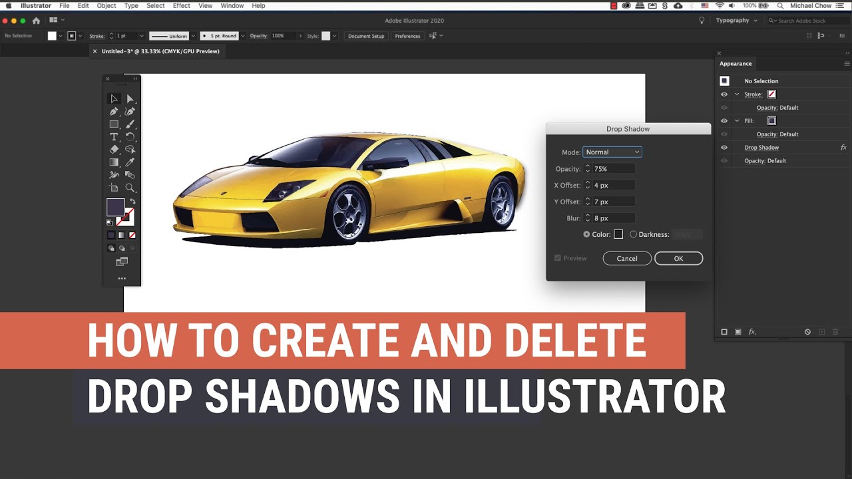Screen dimensions: 852x479
Task: Open the 5 pt. Round brush dropdown
Action: coord(242,36)
